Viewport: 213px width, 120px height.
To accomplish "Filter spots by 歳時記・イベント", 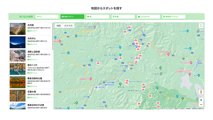I will (174, 17).
